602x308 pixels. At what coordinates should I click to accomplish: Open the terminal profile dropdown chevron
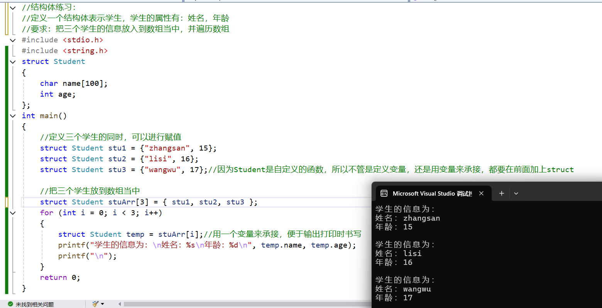click(516, 193)
